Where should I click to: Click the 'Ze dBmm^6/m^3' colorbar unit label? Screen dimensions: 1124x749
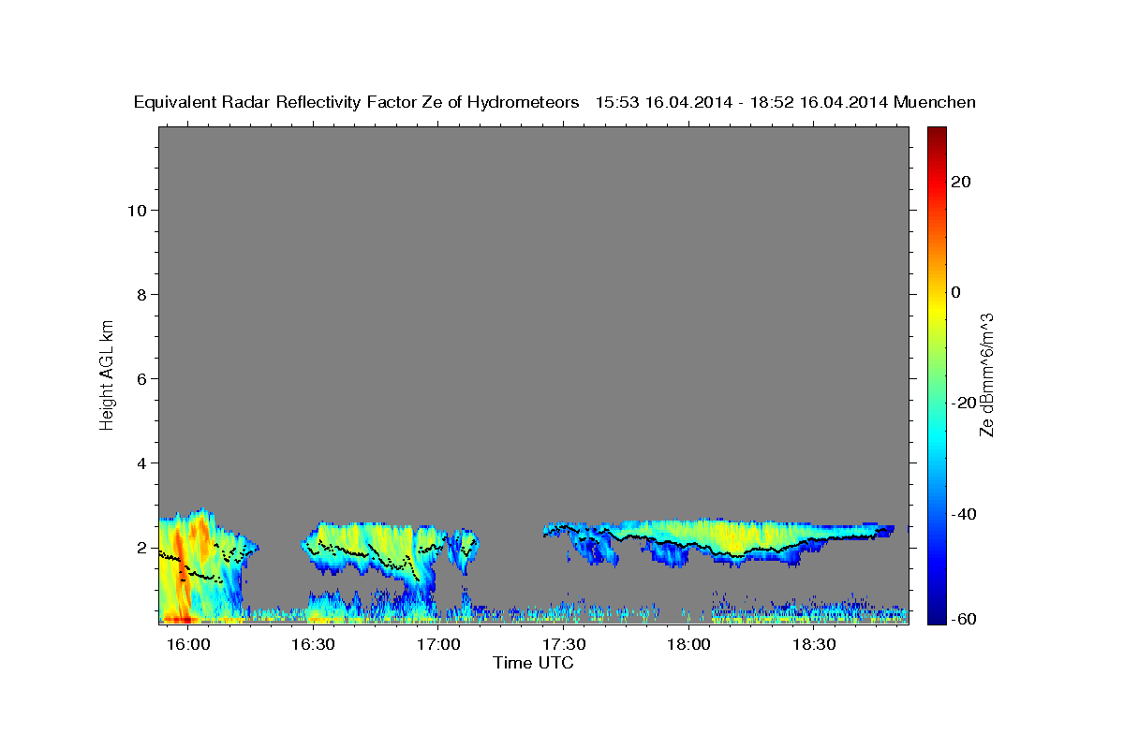pos(987,374)
